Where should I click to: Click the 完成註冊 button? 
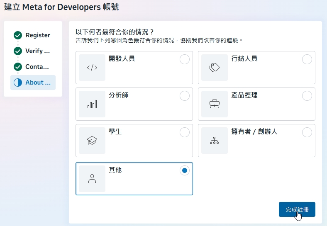297,209
